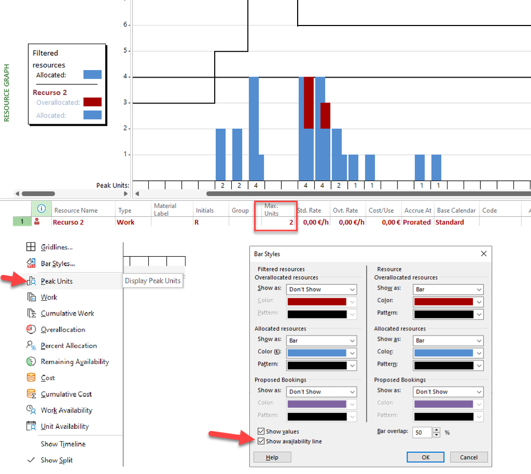The width and height of the screenshot is (531, 474).
Task: Click the Recurso 2 resource name cell
Action: [x=83, y=222]
